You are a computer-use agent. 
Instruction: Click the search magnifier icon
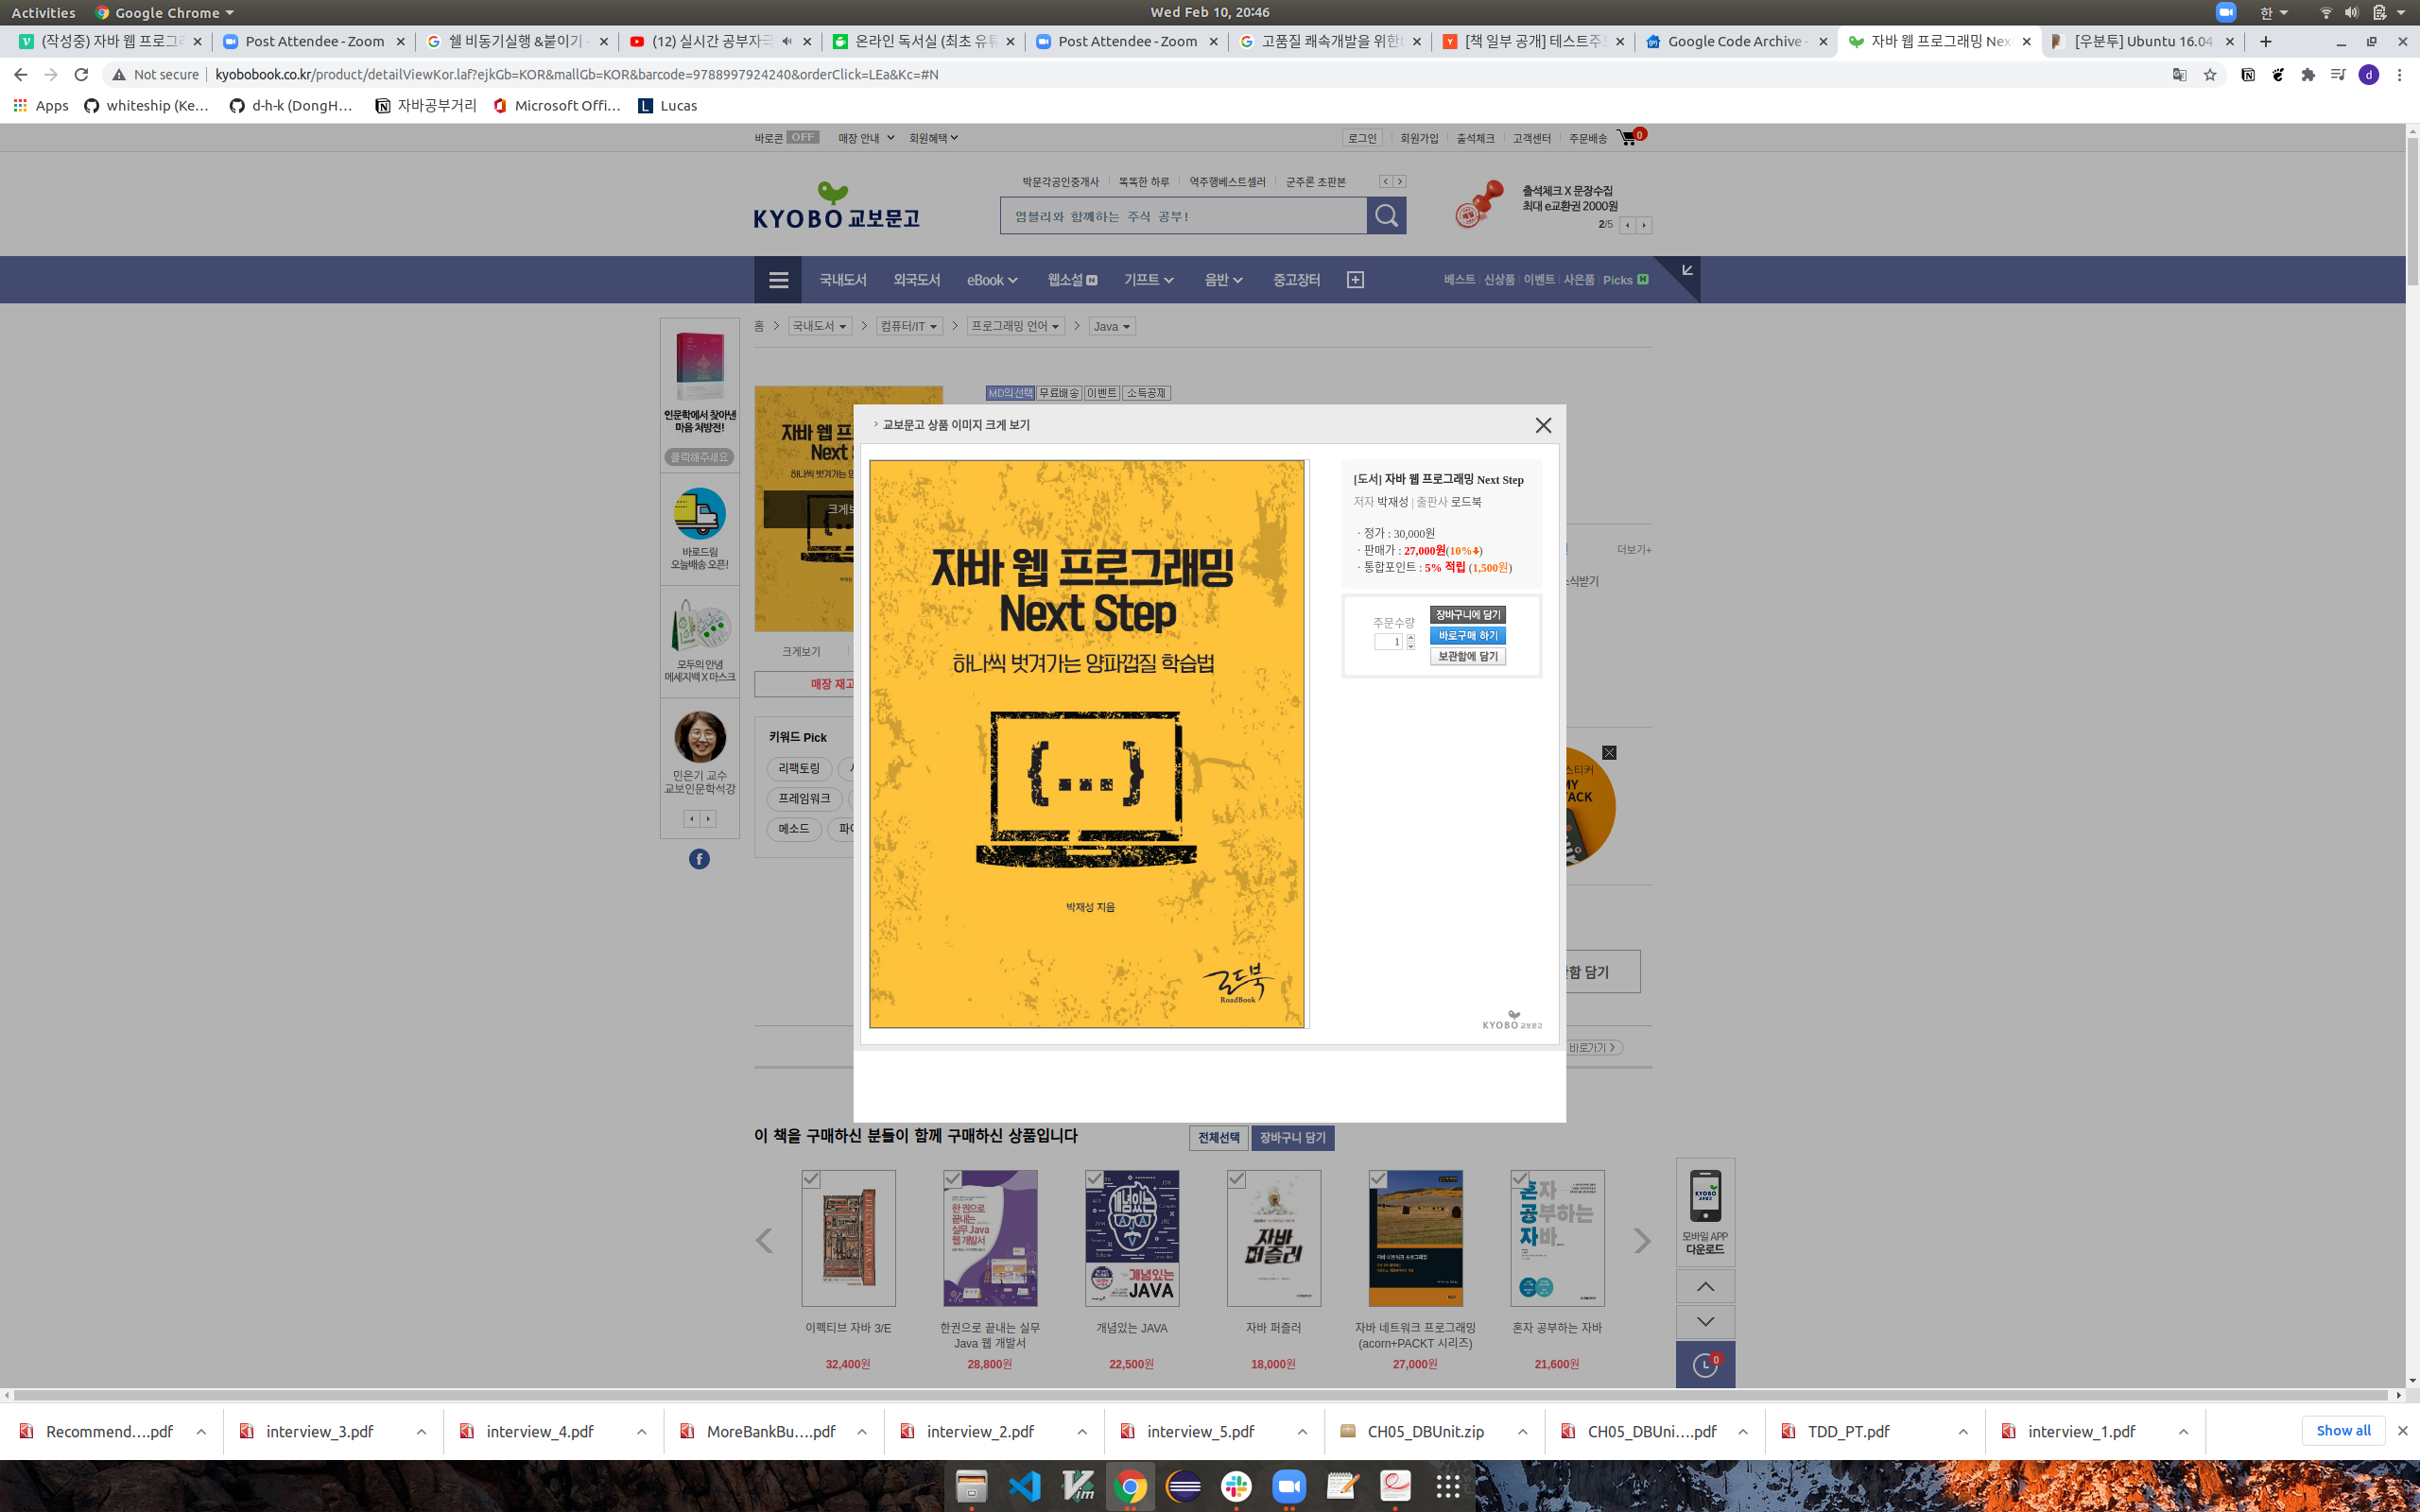(x=1386, y=215)
